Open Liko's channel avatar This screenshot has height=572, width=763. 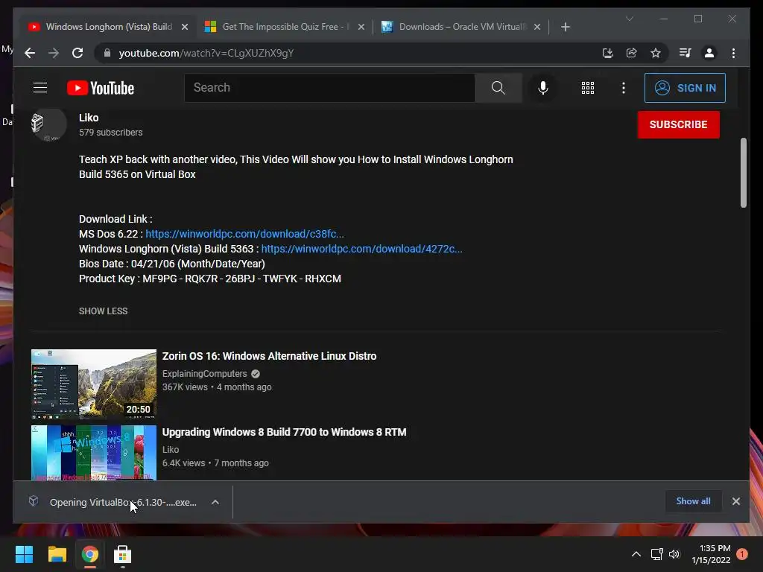pos(48,124)
